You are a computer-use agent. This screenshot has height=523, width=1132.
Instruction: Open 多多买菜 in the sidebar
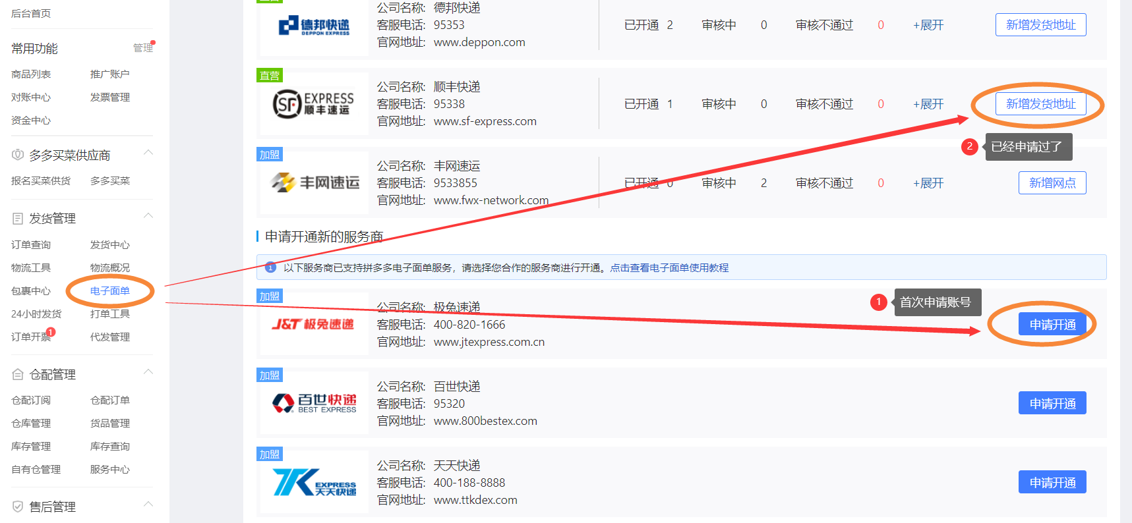point(110,181)
